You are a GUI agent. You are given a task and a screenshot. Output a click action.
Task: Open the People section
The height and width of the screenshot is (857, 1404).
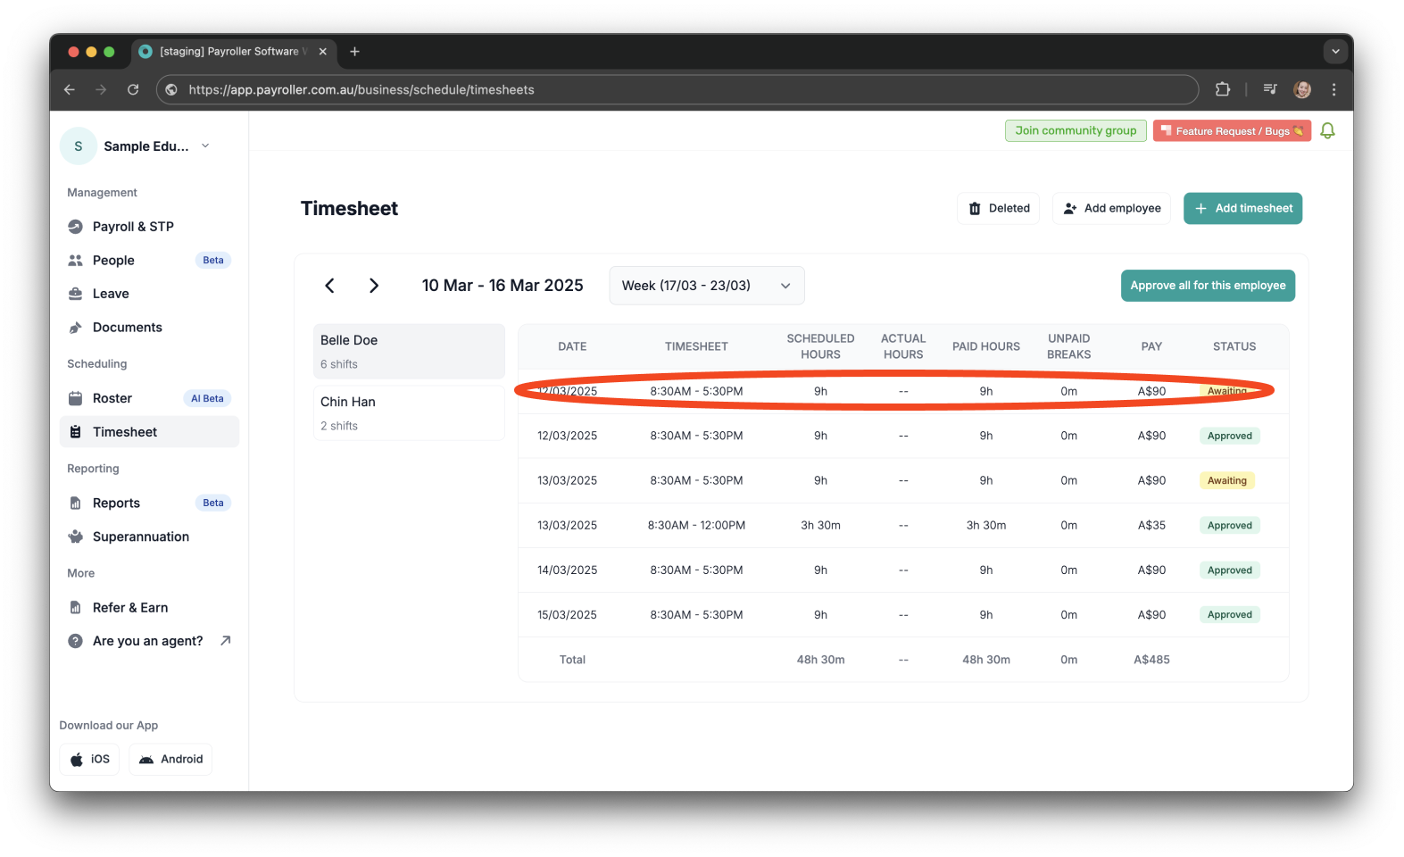click(x=149, y=260)
